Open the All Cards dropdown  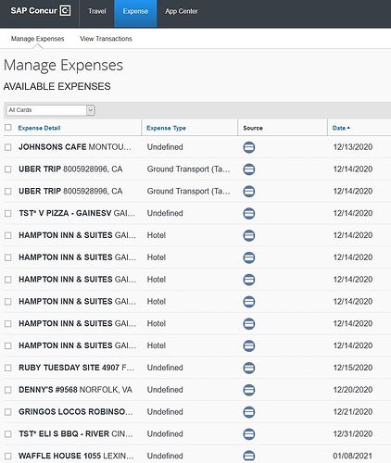[x=50, y=110]
